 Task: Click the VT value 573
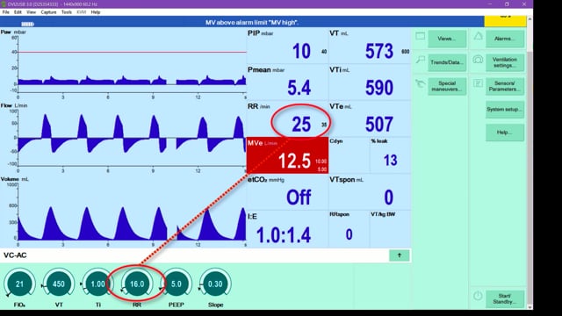click(379, 51)
